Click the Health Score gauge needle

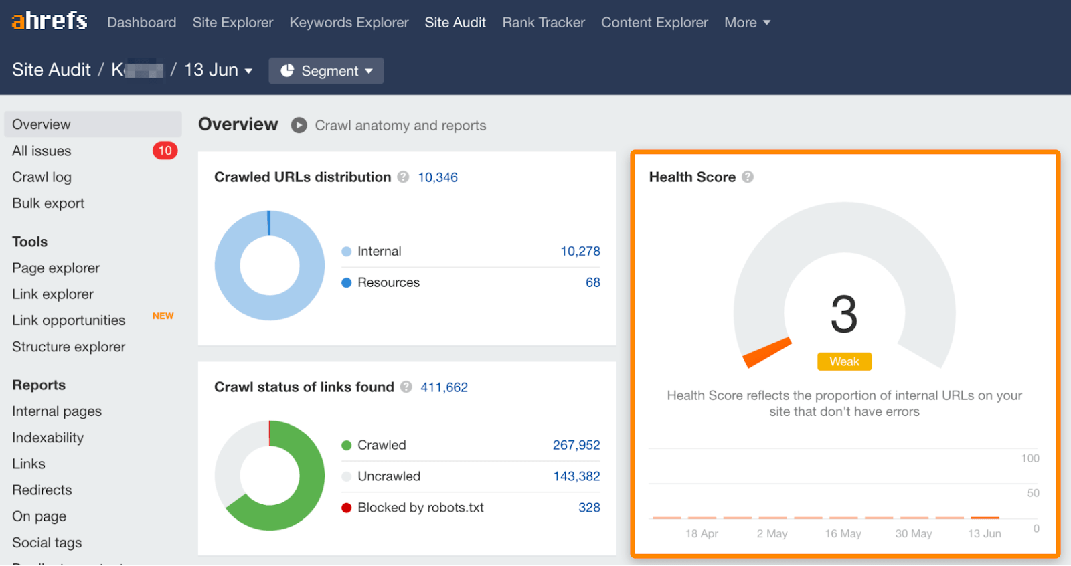(767, 352)
